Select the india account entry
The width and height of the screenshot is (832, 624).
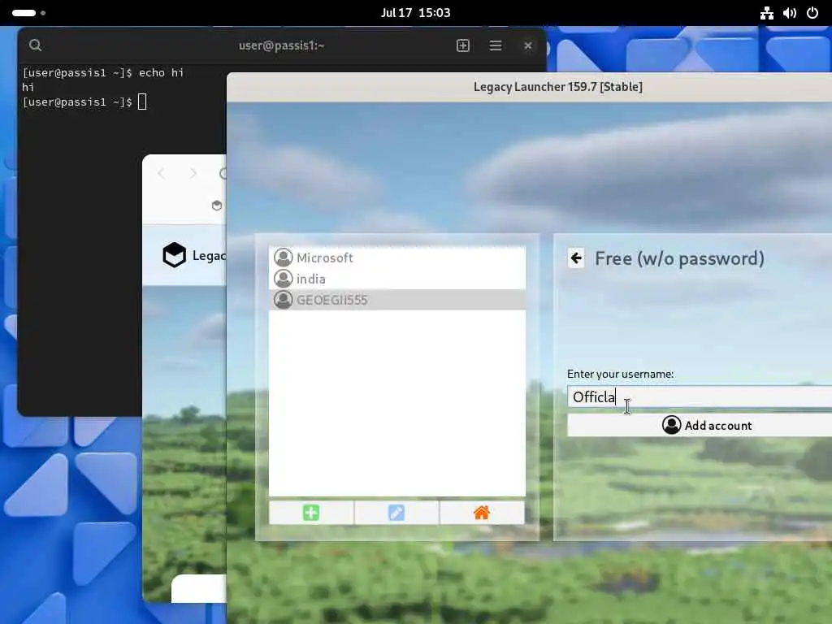tap(396, 279)
